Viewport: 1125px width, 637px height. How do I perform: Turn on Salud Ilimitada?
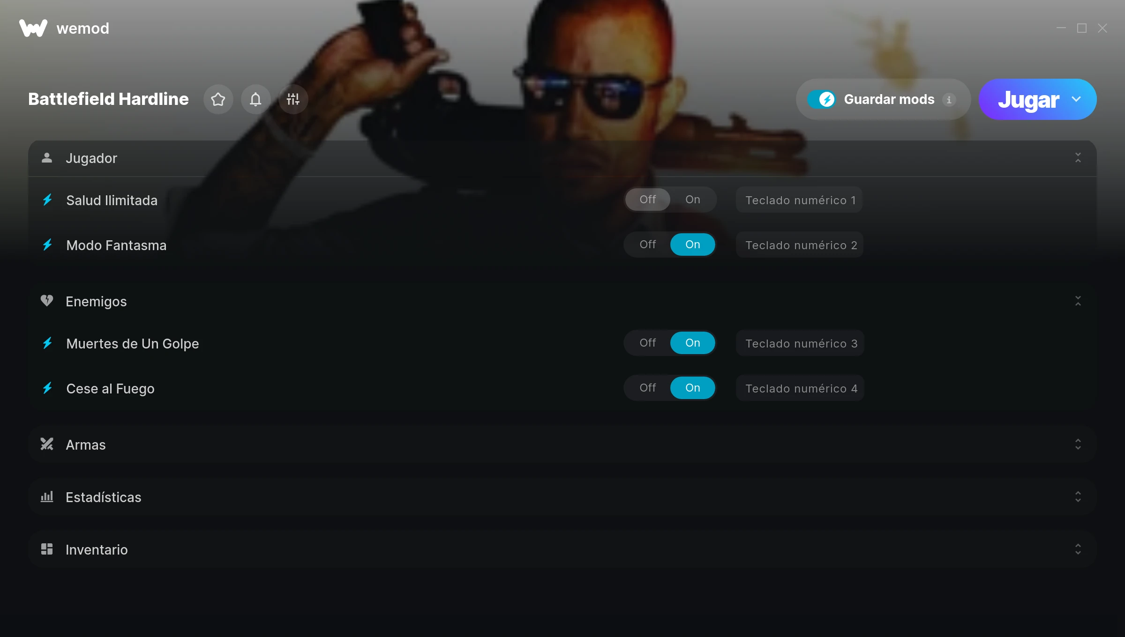[x=692, y=200]
